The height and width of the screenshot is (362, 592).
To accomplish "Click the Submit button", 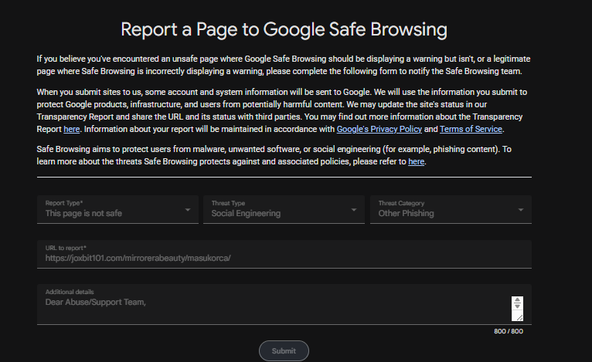I will (284, 351).
